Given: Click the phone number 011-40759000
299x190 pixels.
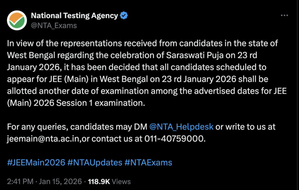Looking at the screenshot, I should 175,138.
